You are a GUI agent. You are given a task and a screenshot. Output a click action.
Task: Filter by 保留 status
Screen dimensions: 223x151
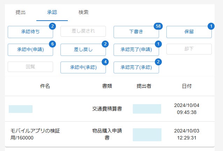coord(189,32)
